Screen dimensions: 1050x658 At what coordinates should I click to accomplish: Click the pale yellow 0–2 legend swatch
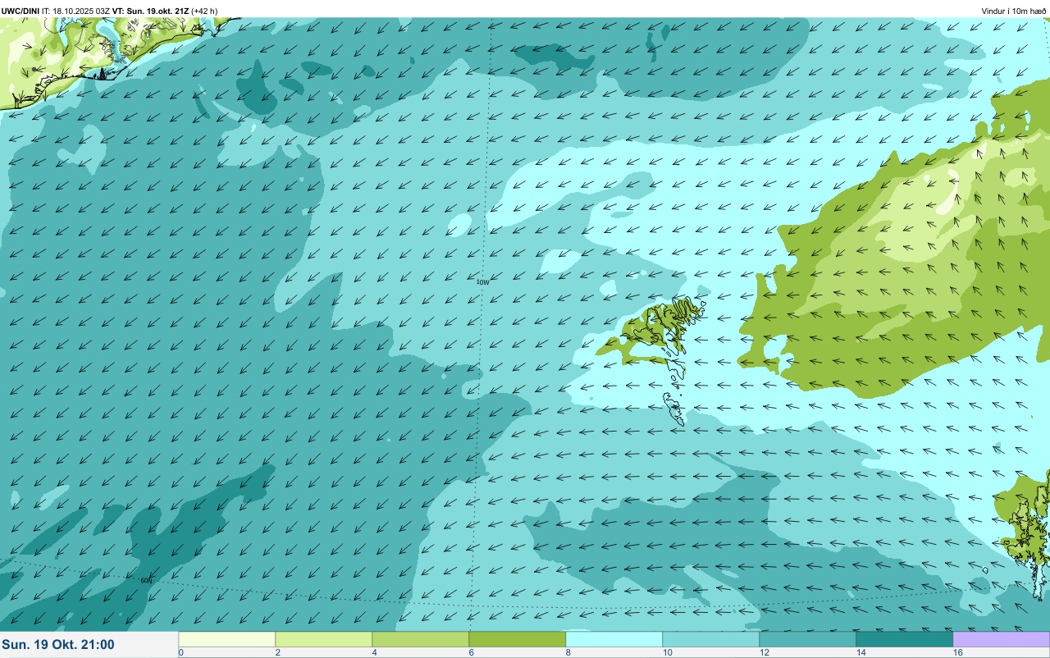(x=226, y=639)
